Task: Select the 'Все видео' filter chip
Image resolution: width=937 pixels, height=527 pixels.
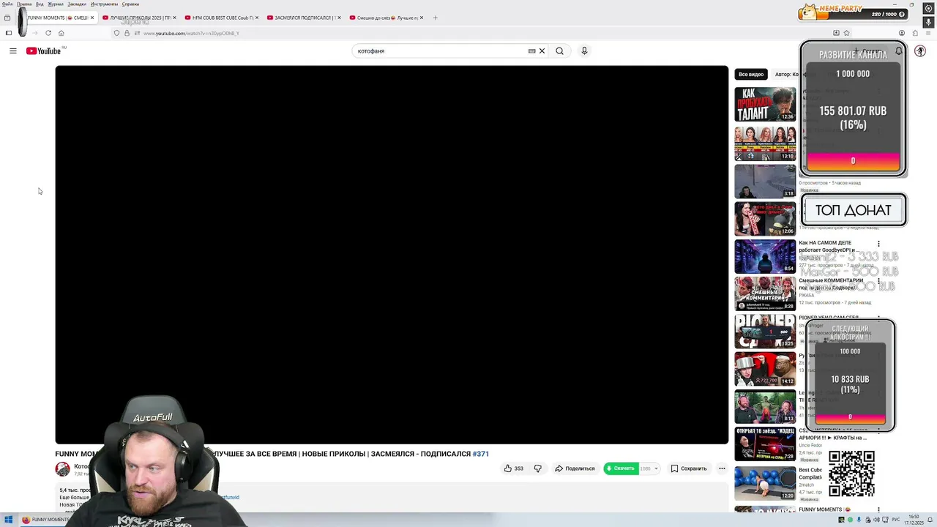Action: [x=751, y=74]
